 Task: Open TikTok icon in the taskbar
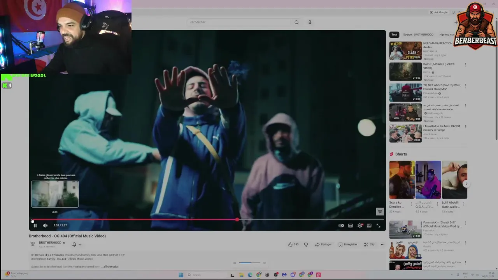point(318,275)
